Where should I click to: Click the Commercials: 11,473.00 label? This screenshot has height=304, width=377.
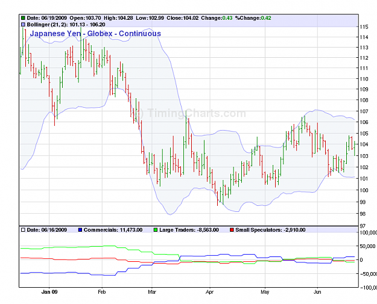113,230
